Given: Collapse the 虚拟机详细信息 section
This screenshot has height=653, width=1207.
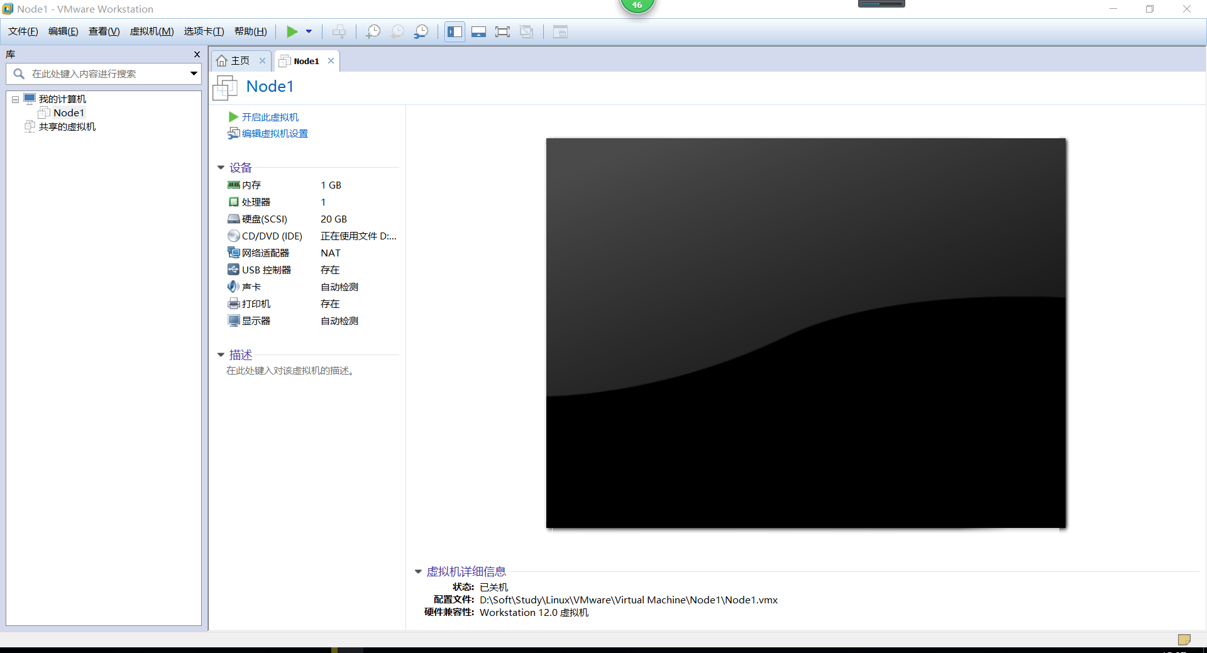Looking at the screenshot, I should [x=418, y=572].
